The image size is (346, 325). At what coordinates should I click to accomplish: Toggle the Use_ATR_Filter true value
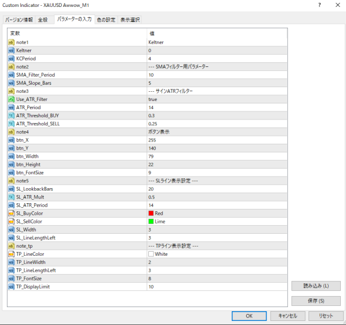tap(216, 99)
